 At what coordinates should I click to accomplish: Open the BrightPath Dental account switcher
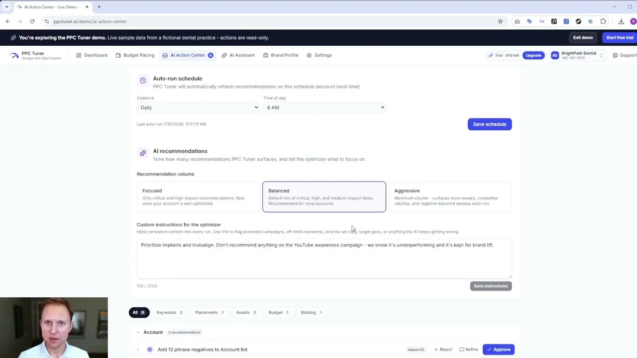577,55
